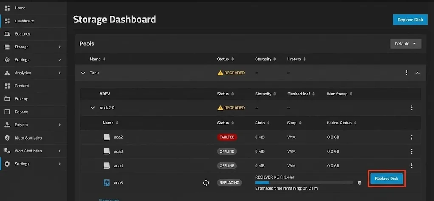Open the three-dot menu for ada2
Image resolution: width=434 pixels, height=201 pixels.
(411, 137)
